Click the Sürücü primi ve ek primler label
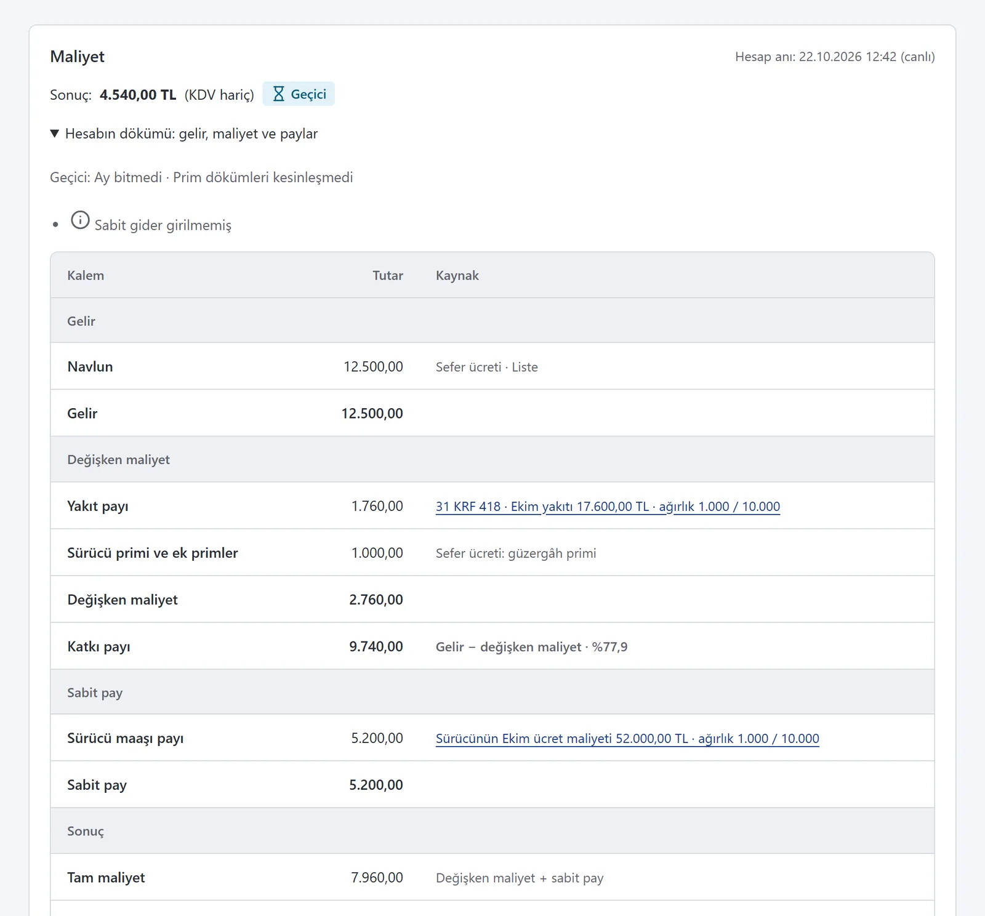 click(x=153, y=553)
